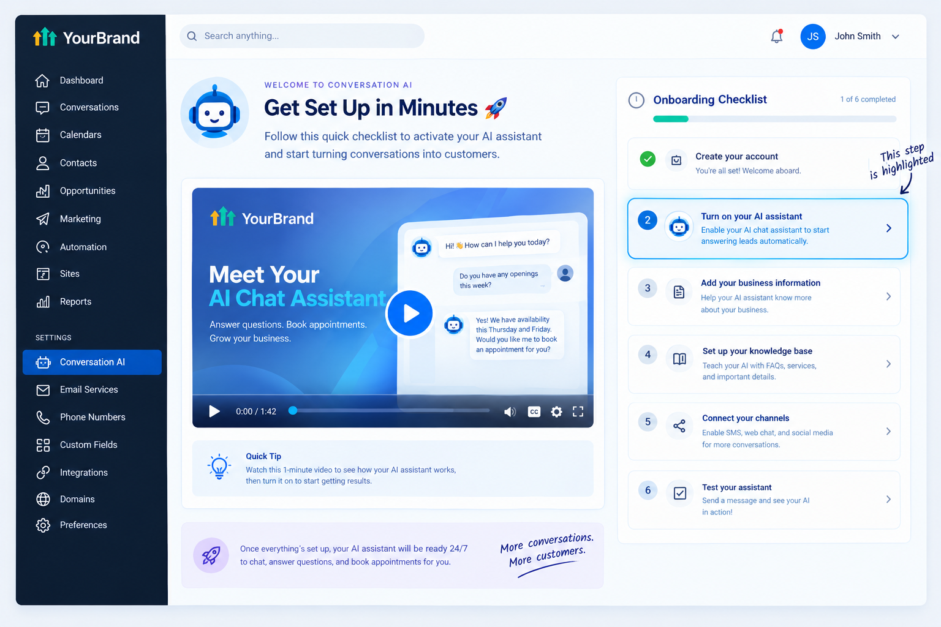Screen dimensions: 941x627
Task: Click the Sites page icon
Action: 42,274
